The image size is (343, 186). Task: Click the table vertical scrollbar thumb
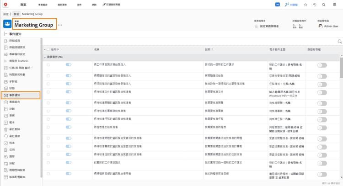[342, 67]
